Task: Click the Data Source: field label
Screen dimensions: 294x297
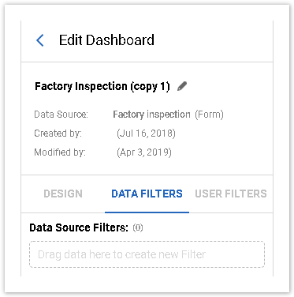Action: tap(61, 115)
